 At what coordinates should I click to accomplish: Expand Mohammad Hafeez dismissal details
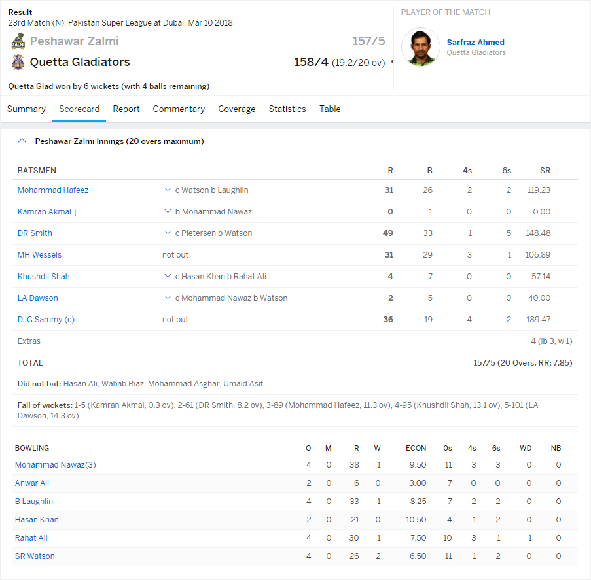pos(168,190)
